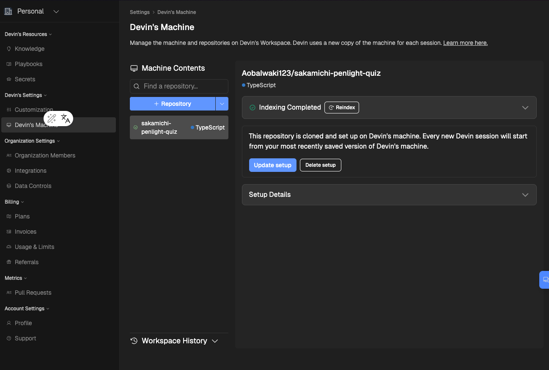Open Referrals
Image resolution: width=549 pixels, height=370 pixels.
(27, 262)
